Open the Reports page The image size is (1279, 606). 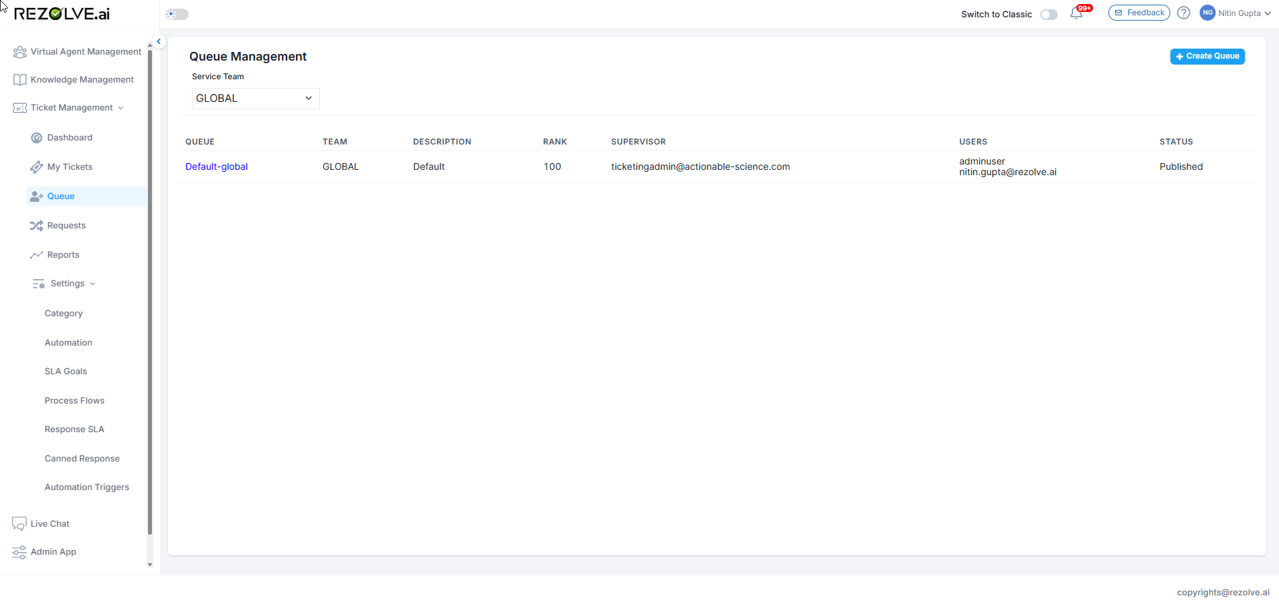pos(63,255)
